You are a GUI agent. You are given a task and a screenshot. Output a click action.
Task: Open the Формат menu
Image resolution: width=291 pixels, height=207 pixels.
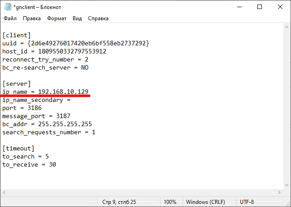pos(56,18)
